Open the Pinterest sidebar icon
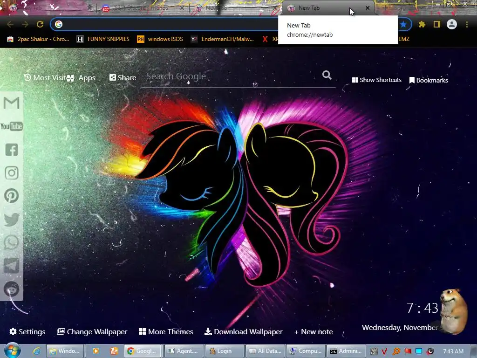The height and width of the screenshot is (358, 477). 12,196
